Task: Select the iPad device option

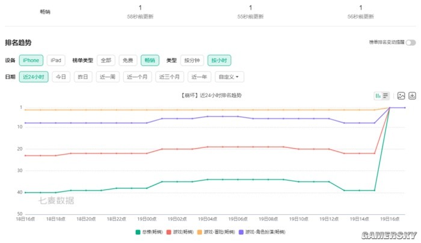Action: tap(56, 60)
